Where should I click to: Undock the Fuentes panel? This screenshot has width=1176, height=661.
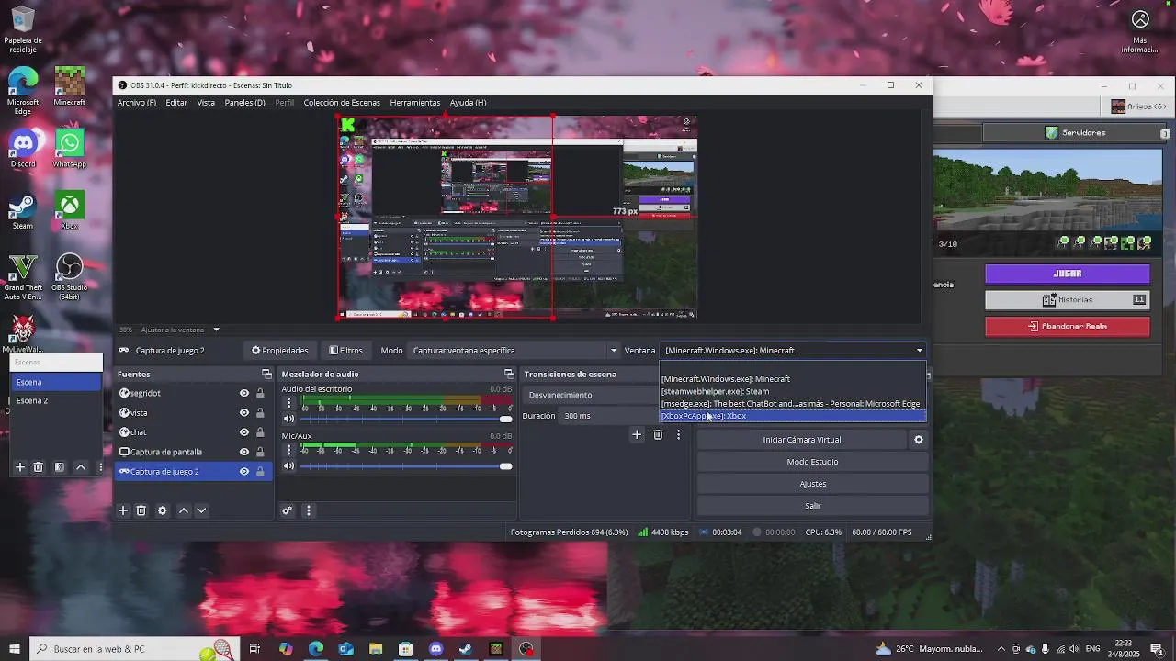266,374
